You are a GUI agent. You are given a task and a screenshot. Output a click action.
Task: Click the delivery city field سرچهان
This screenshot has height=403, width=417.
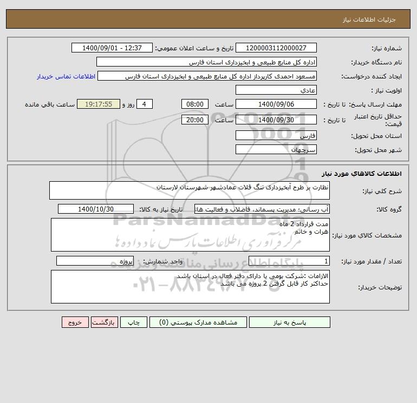point(276,149)
